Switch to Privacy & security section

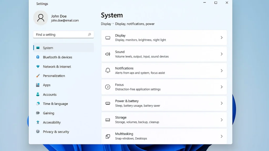(x=56, y=132)
